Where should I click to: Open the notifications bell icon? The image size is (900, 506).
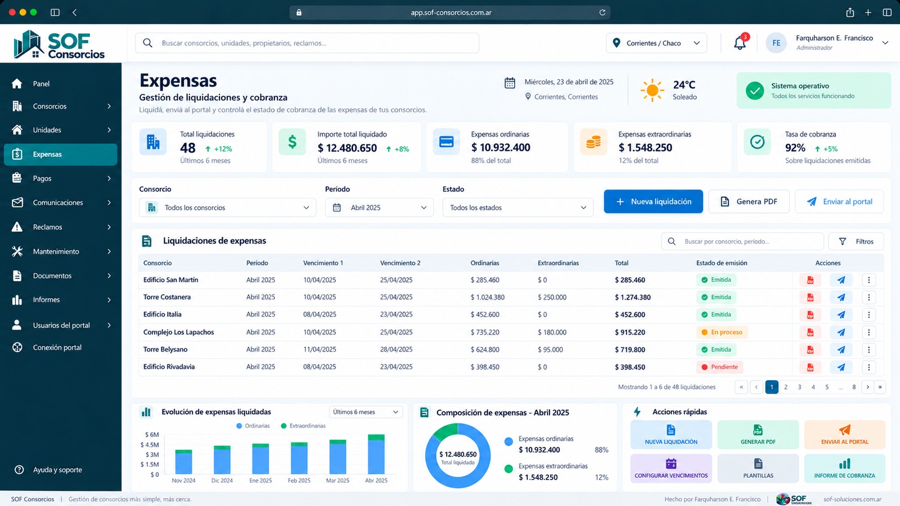740,43
